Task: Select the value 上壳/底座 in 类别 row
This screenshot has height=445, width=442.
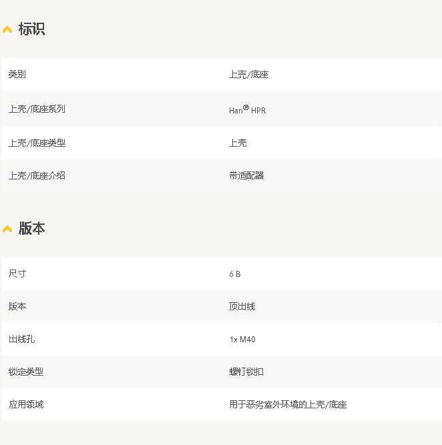Action: pyautogui.click(x=249, y=75)
